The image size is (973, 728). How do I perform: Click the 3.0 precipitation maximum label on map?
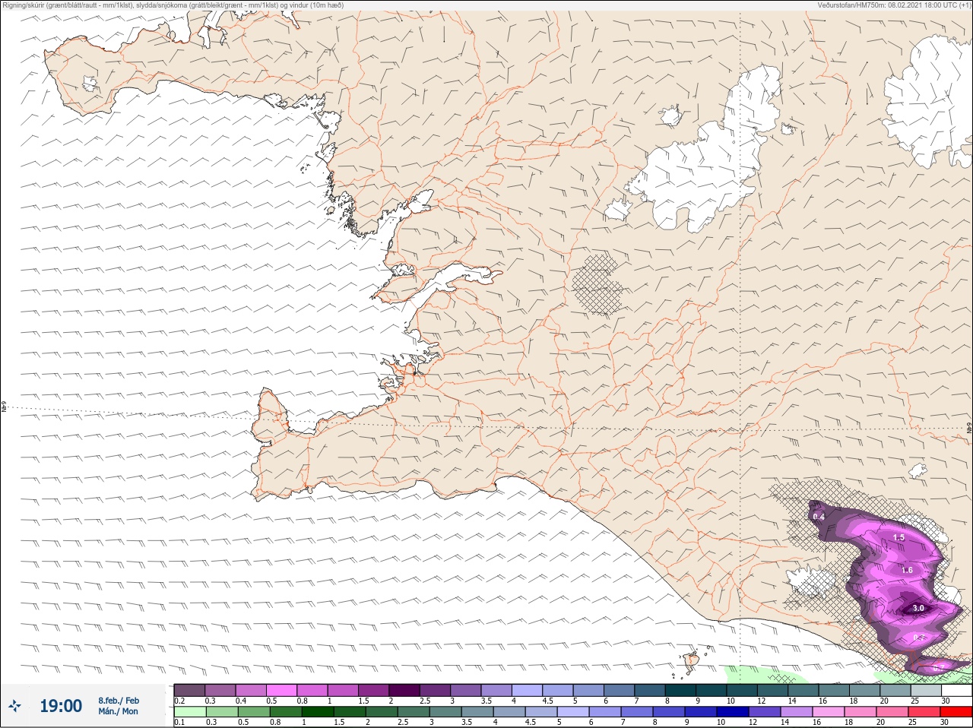918,608
